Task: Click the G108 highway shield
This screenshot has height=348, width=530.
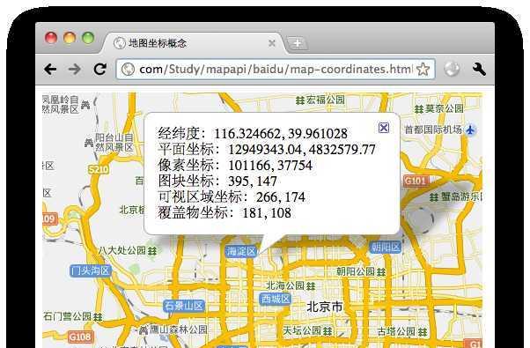Action: 80,337
